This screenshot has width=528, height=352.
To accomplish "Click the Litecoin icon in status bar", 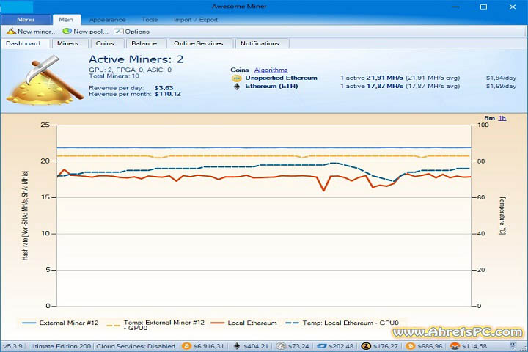I will click(281, 346).
